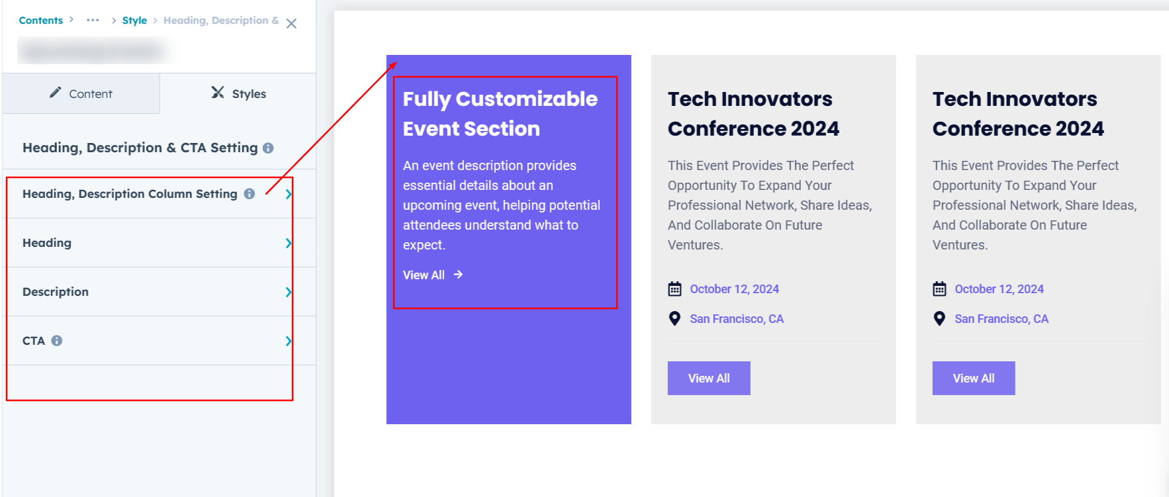1169x497 pixels.
Task: Expand Heading, Description Column Setting section
Action: (x=288, y=194)
